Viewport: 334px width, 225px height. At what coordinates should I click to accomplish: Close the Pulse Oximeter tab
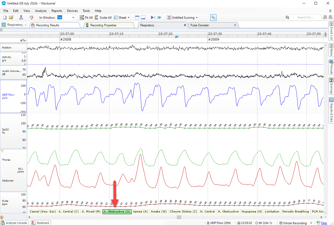point(235,25)
